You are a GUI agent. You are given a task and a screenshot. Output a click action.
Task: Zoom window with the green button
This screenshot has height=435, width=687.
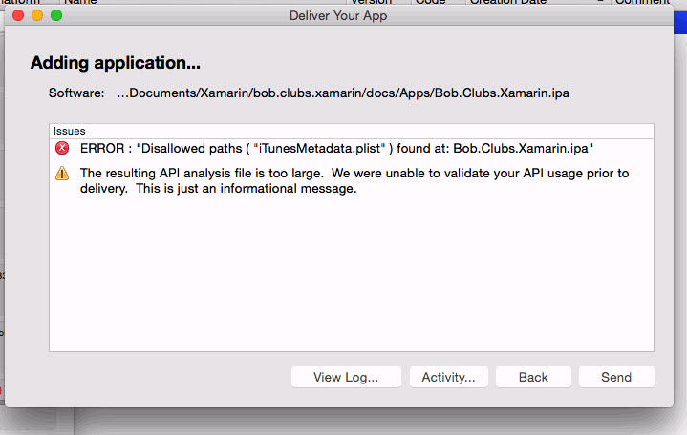tap(56, 16)
